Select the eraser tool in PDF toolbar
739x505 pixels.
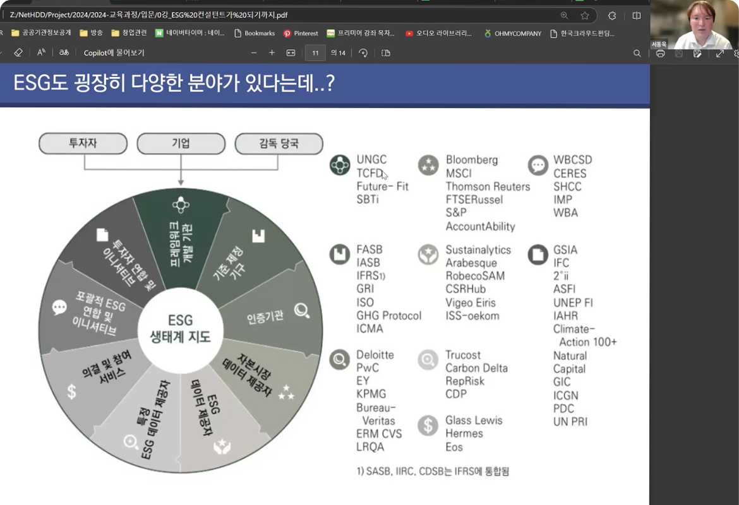(18, 53)
